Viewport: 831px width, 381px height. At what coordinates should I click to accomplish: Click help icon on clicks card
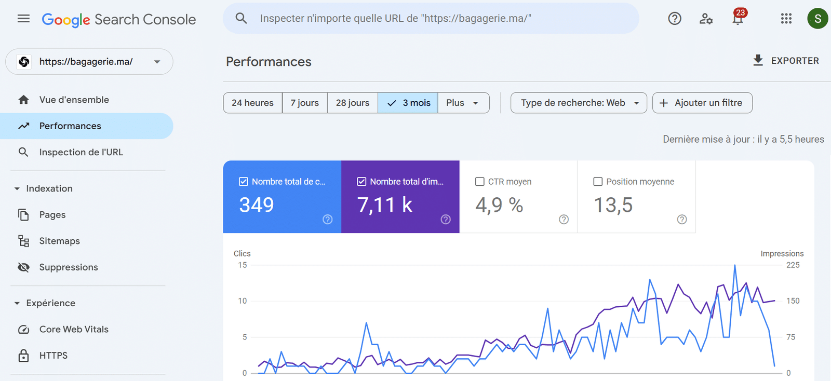coord(328,220)
